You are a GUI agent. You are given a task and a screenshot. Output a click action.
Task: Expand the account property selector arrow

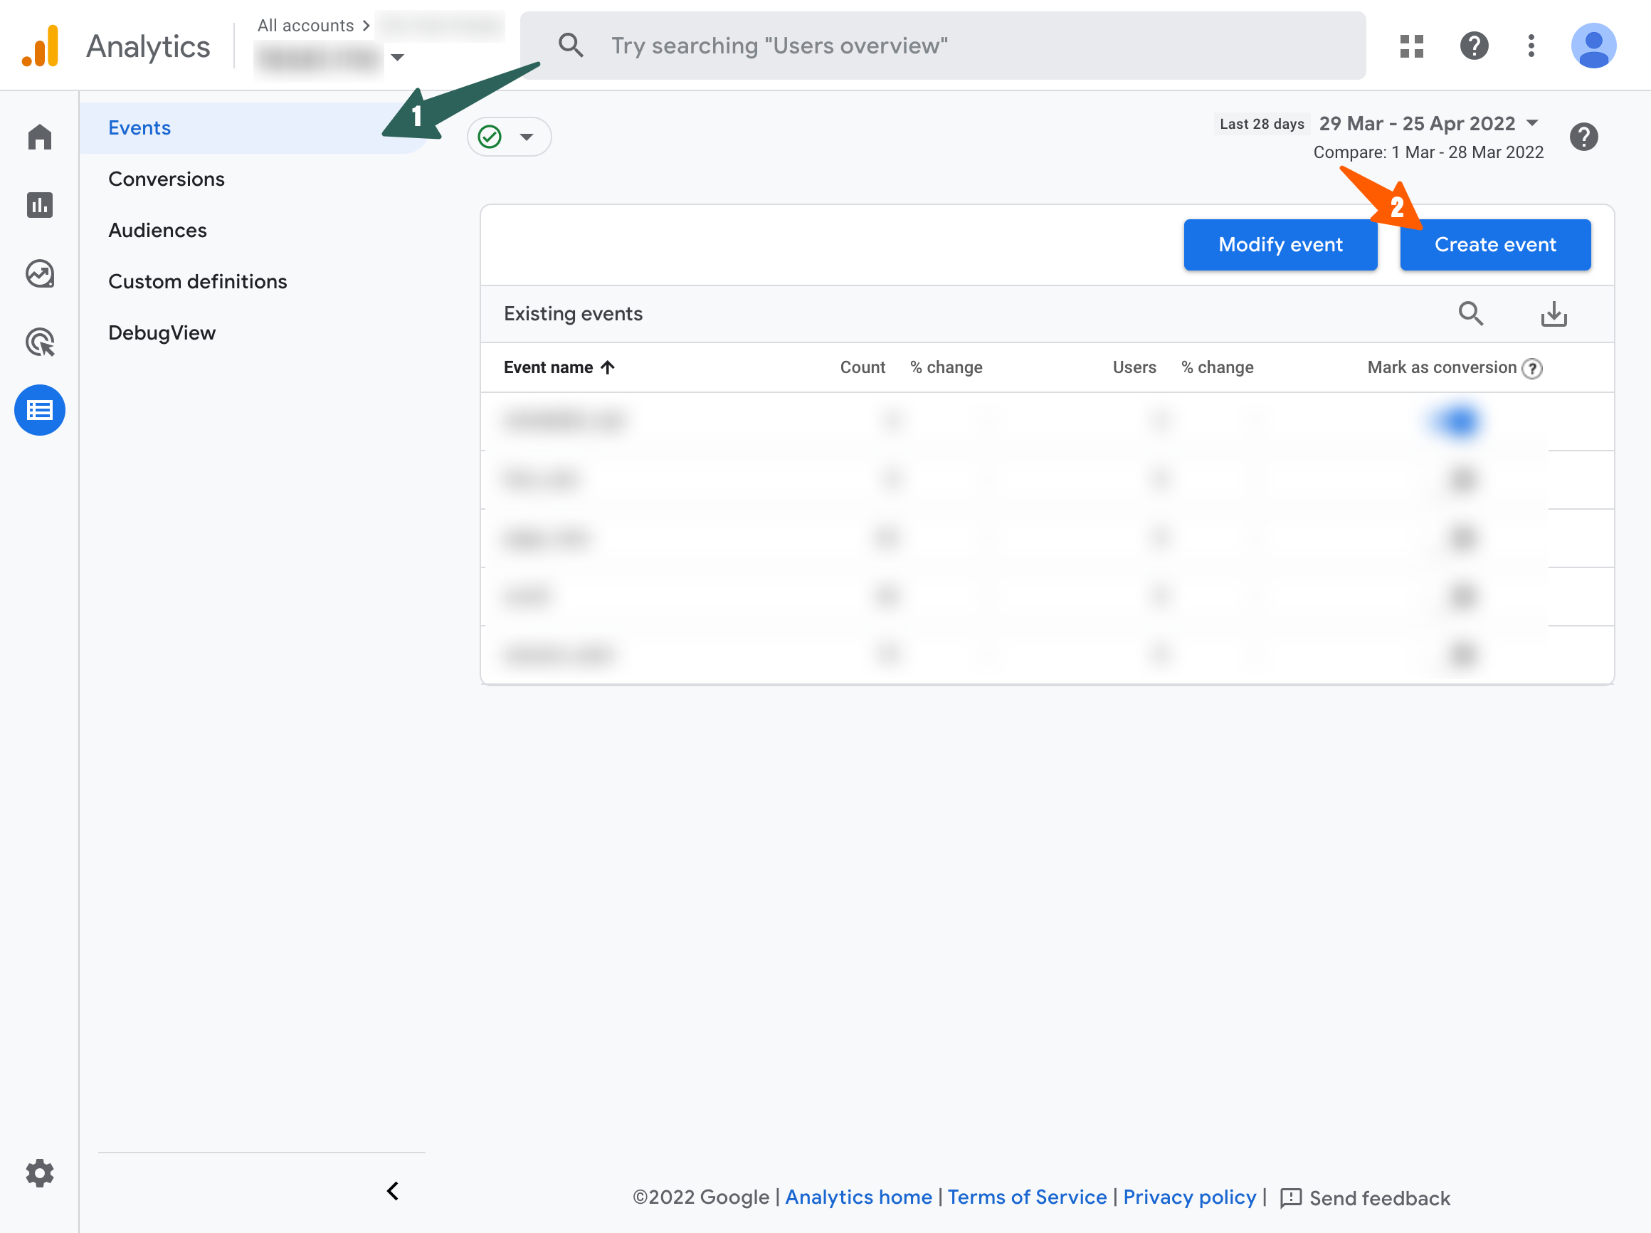397,58
